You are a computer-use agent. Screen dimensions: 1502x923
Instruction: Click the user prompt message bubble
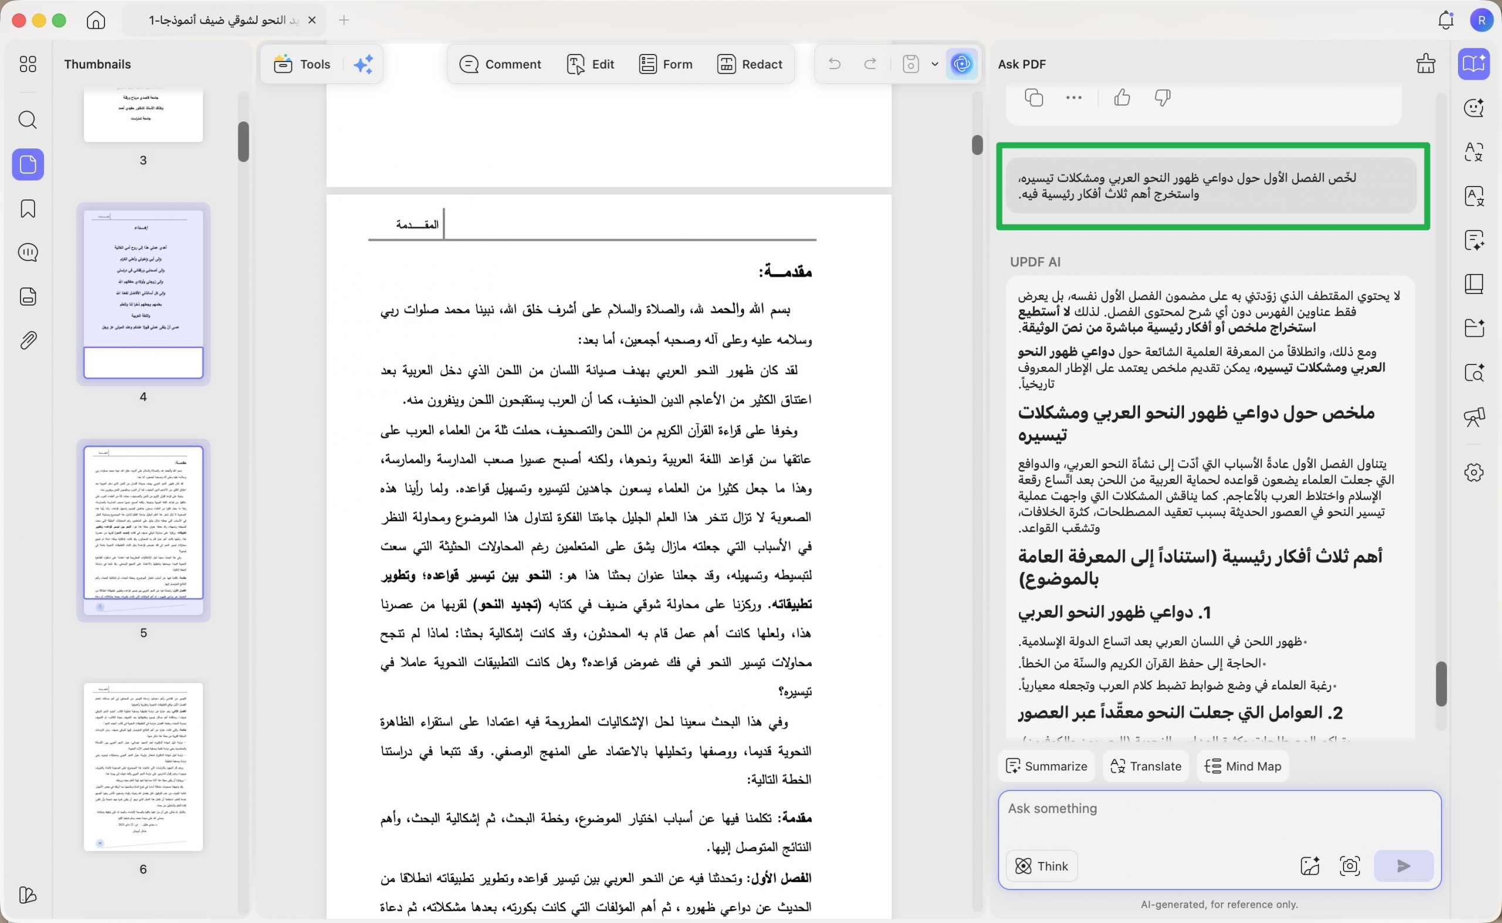click(1211, 185)
